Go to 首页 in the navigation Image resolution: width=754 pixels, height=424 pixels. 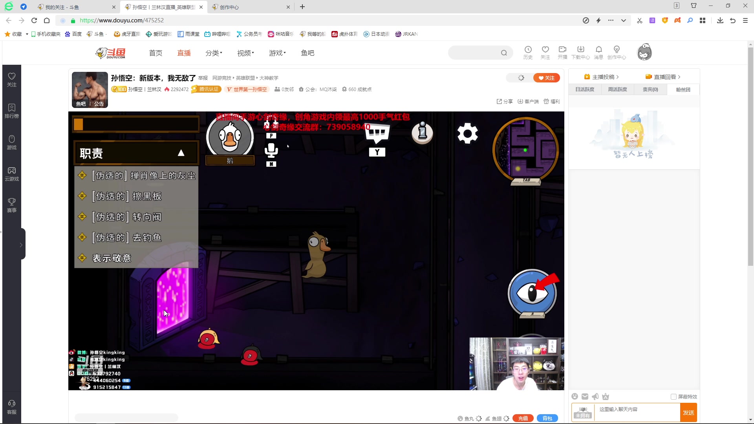coord(156,53)
